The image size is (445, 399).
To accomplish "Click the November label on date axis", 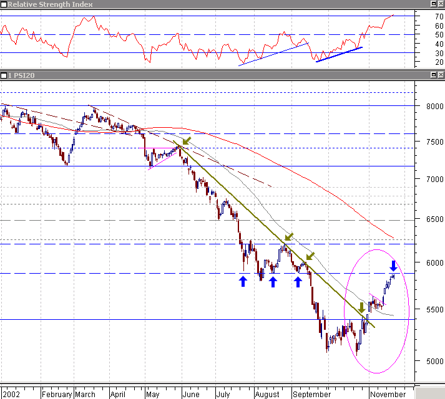I will (x=388, y=395).
